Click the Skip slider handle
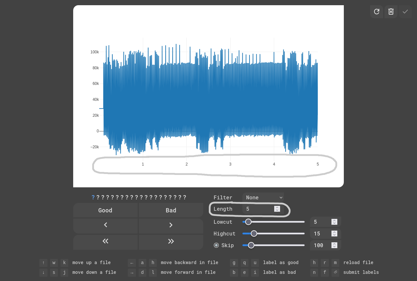Image resolution: width=417 pixels, height=281 pixels. pyautogui.click(x=251, y=245)
